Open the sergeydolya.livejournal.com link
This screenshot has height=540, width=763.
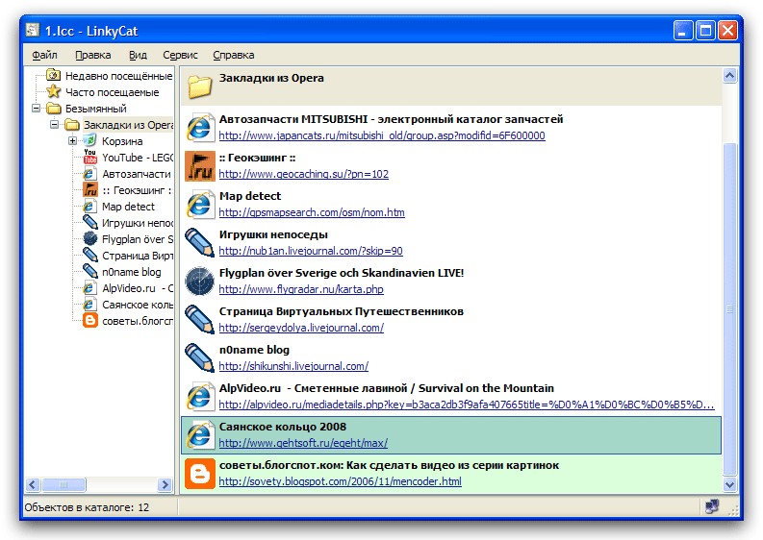[x=302, y=328]
